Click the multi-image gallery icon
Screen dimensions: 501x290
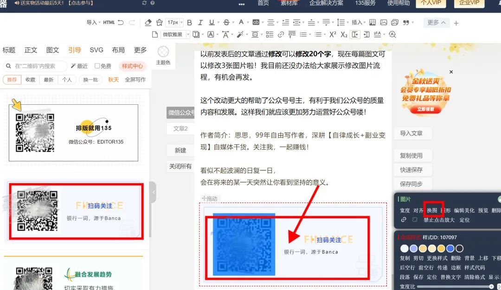[395, 22]
